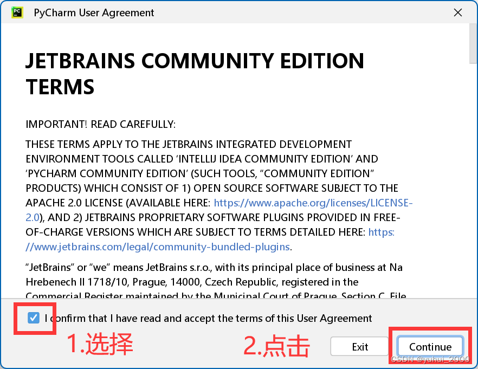The image size is (478, 369).
Task: Click the 'IMPORTANT! READ CAREFULLY:' line
Action: point(101,124)
